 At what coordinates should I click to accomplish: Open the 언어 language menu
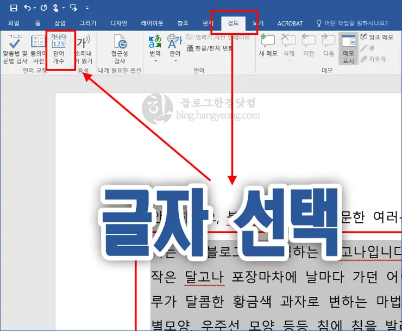[175, 46]
